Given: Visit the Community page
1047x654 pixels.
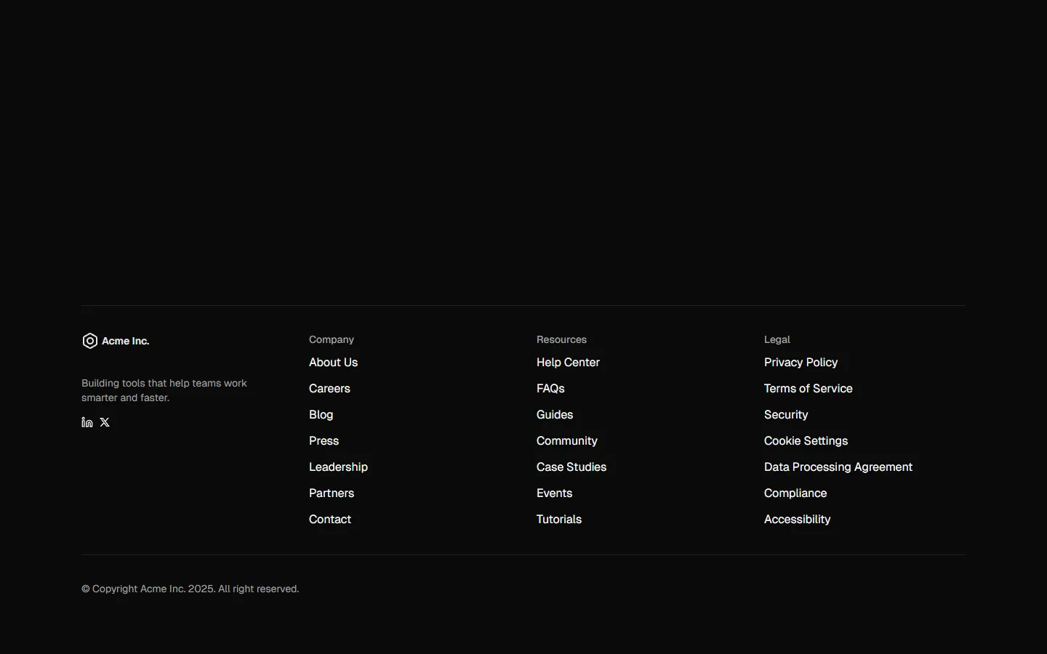Looking at the screenshot, I should [x=566, y=440].
